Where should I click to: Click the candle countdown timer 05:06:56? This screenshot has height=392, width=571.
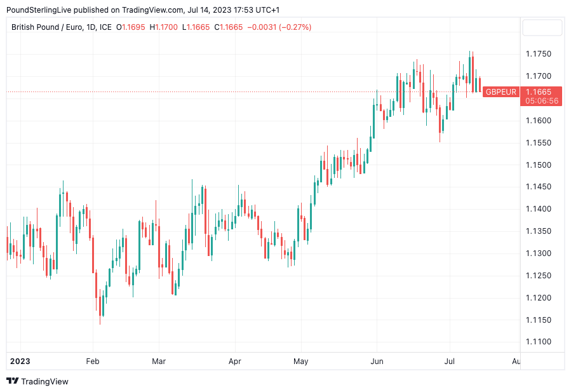pyautogui.click(x=541, y=100)
